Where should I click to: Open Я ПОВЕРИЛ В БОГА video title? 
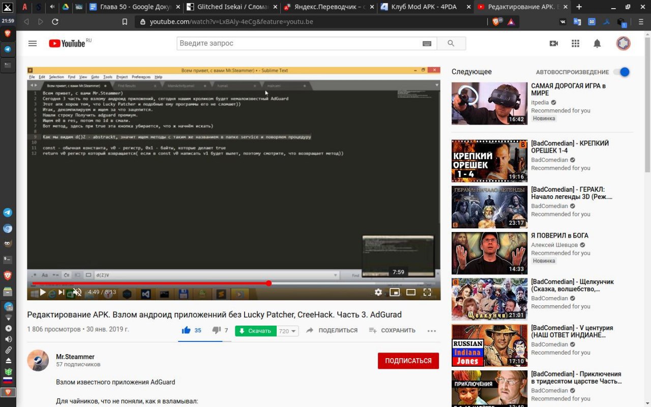pos(559,236)
